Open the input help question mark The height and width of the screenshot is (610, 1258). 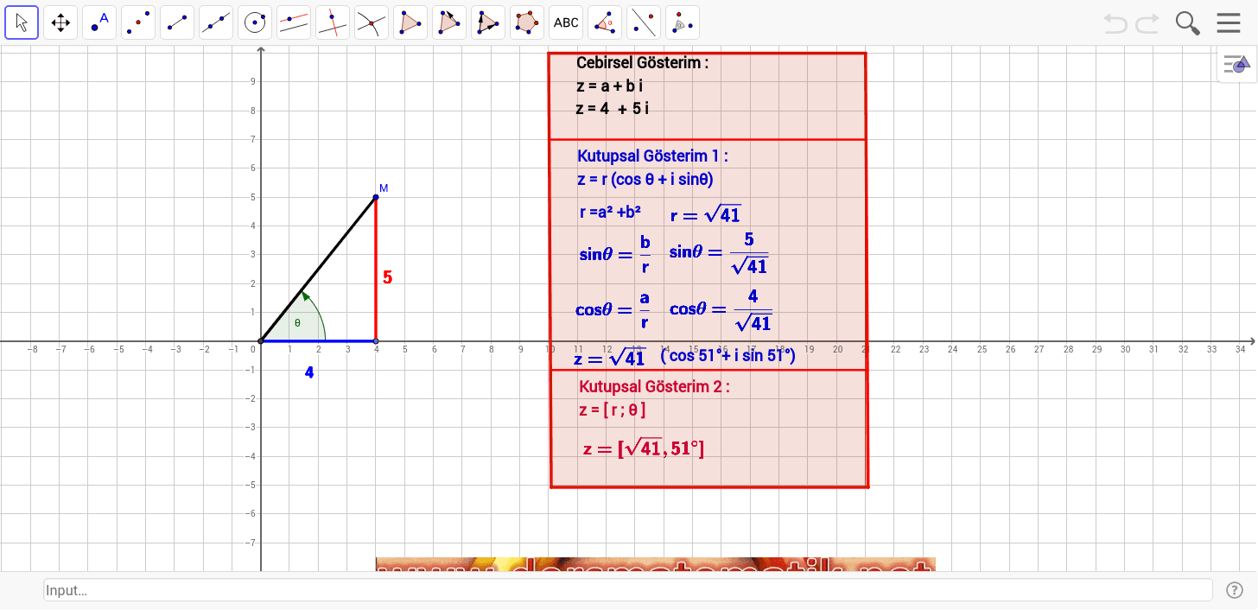(x=1235, y=590)
